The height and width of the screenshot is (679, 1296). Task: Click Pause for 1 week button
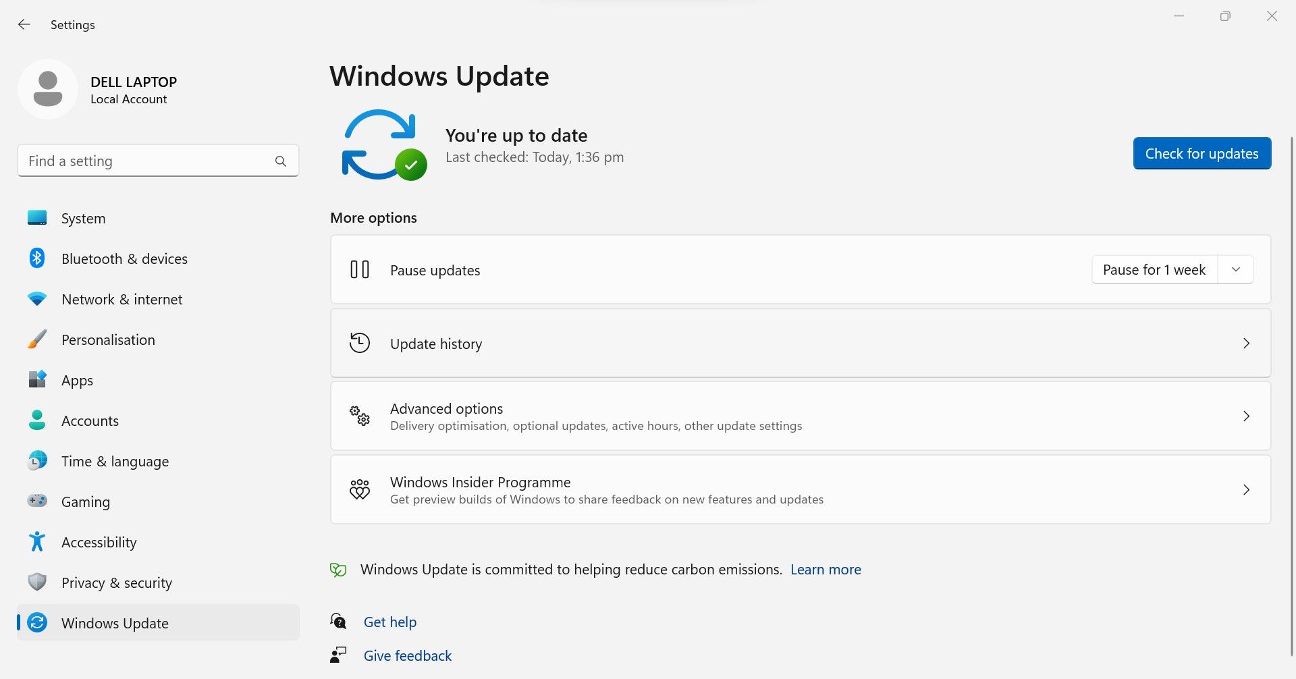pos(1154,269)
